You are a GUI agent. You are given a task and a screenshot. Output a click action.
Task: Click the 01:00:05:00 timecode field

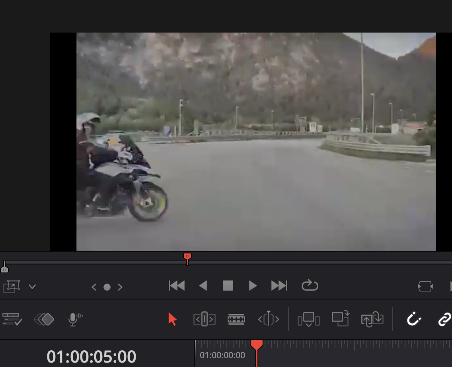pos(92,356)
